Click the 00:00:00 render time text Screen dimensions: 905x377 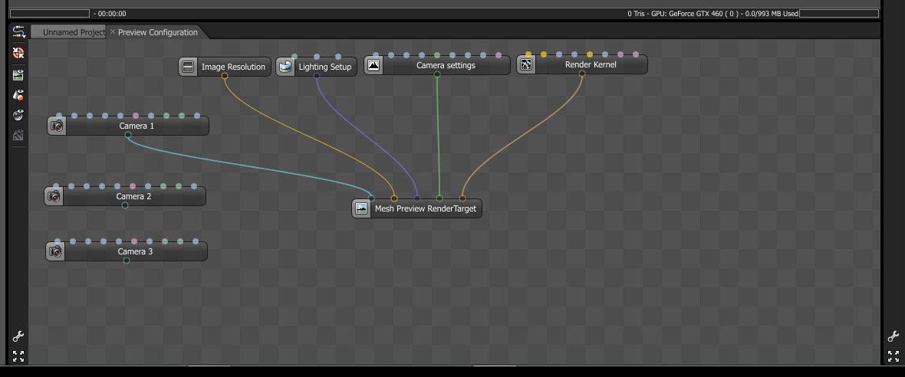click(112, 13)
